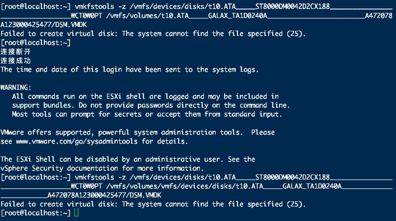Click the green terminal cursor at last prompt

click(77, 213)
